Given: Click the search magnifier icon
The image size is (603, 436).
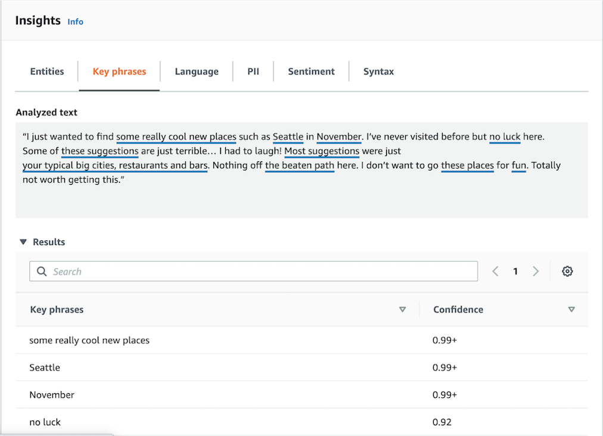Looking at the screenshot, I should [42, 272].
